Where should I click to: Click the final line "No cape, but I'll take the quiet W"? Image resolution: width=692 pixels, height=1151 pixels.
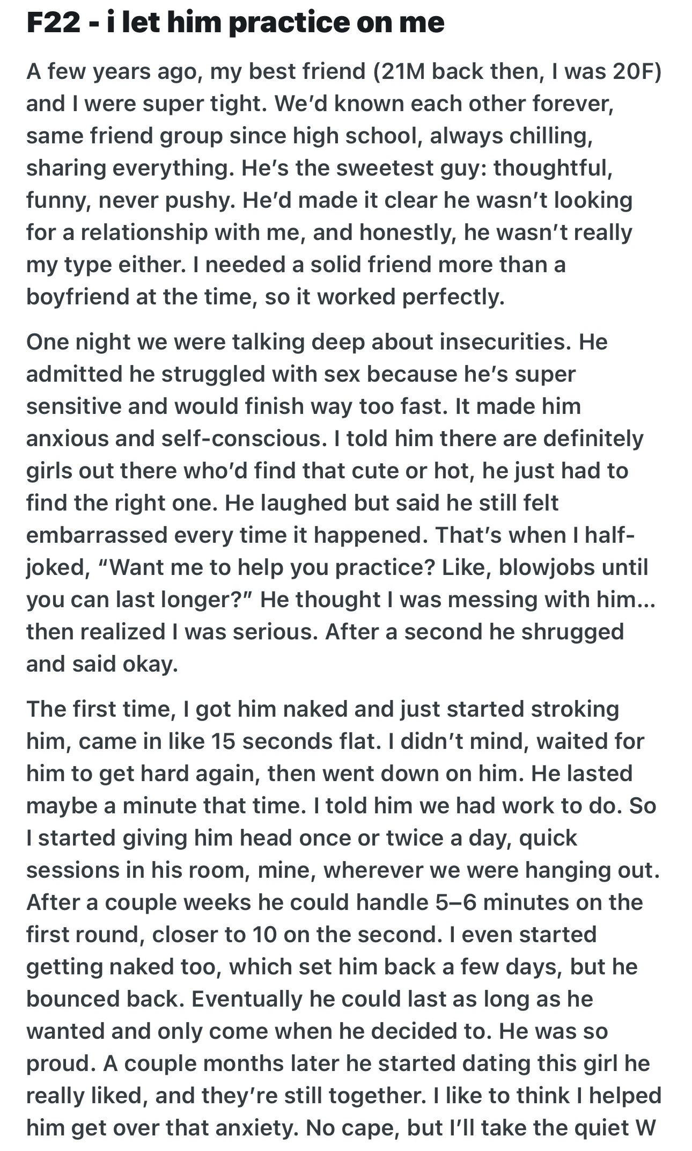[481, 1128]
